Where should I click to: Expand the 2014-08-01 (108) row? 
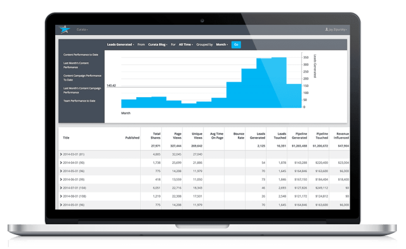(x=61, y=196)
